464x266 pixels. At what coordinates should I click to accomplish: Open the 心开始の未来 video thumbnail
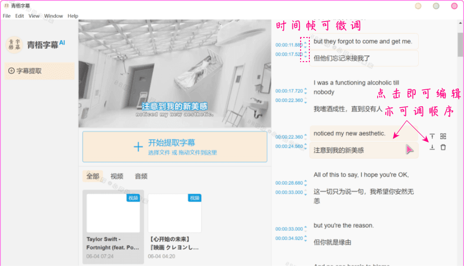[175, 213]
